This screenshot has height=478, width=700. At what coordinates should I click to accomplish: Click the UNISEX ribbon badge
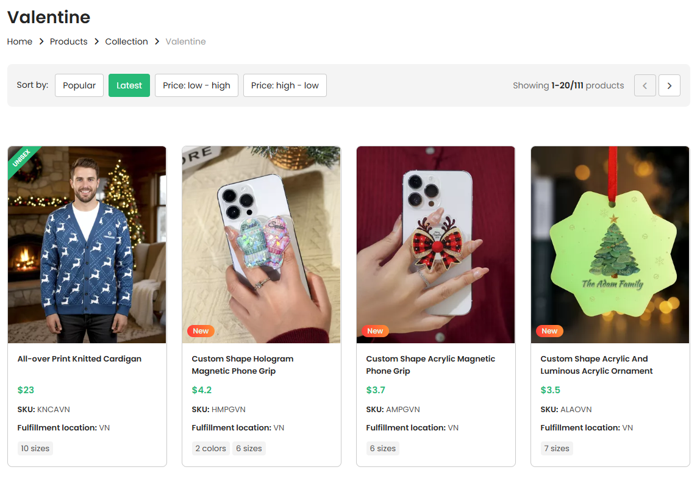(22, 158)
